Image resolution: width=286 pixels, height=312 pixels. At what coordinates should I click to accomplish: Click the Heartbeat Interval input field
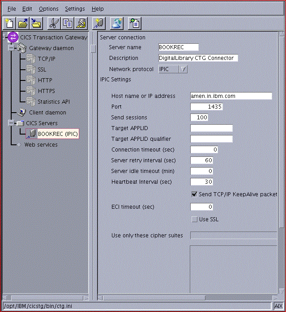(201, 182)
